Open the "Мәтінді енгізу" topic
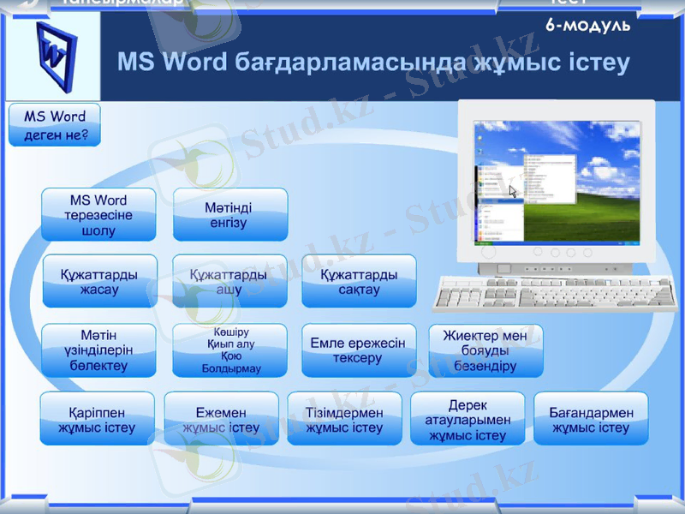 click(x=229, y=216)
